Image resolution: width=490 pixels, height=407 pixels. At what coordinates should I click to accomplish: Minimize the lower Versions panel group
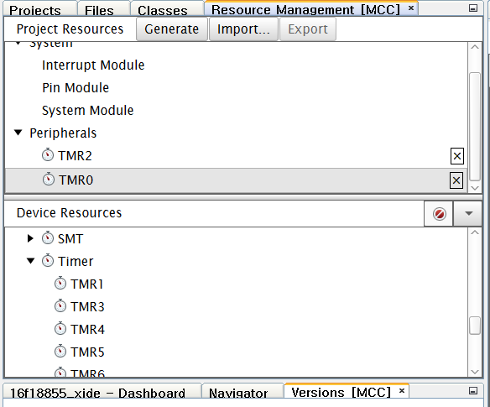coord(473,391)
